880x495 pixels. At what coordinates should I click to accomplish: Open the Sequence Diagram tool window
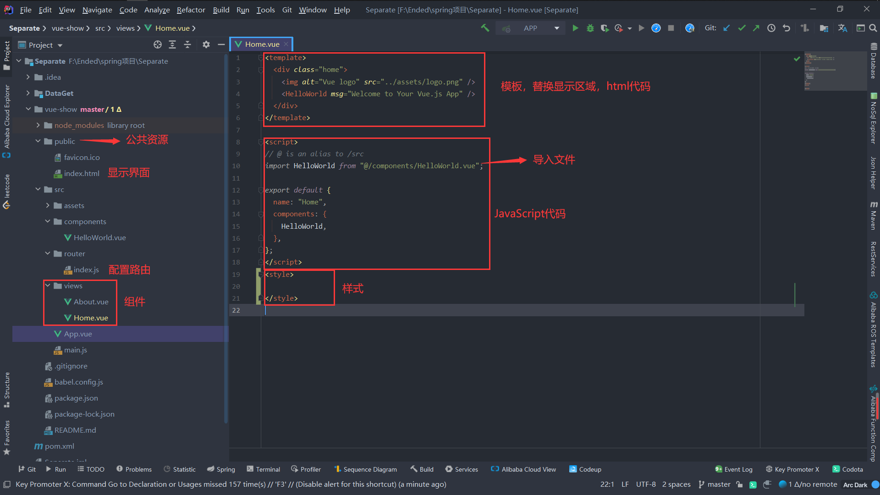point(365,469)
